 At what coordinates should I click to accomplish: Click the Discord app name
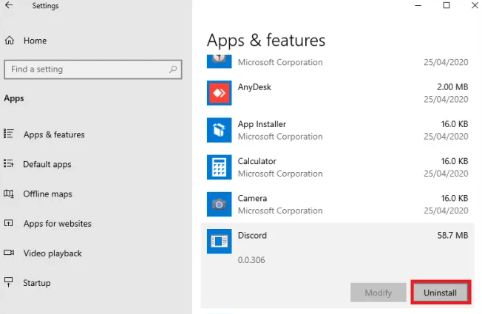point(252,236)
